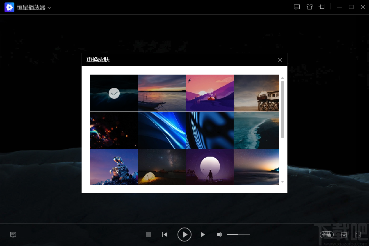Select the stilt house beach skin

(x=257, y=93)
